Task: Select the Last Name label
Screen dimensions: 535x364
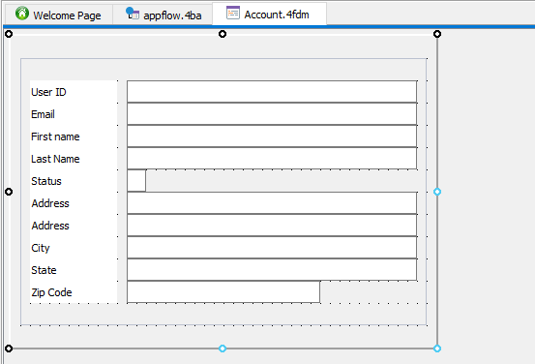Action: coord(55,159)
